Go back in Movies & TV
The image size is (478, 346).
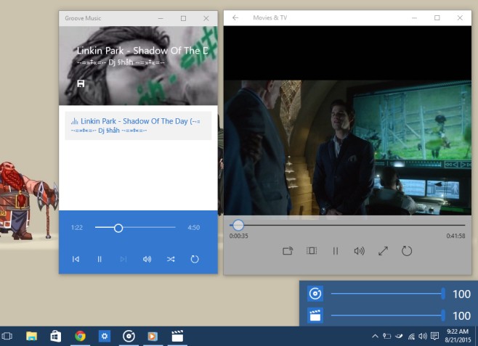(235, 17)
